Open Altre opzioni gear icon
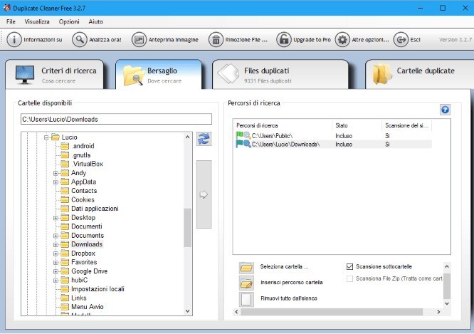Screen dimensions: 474x334 342,39
